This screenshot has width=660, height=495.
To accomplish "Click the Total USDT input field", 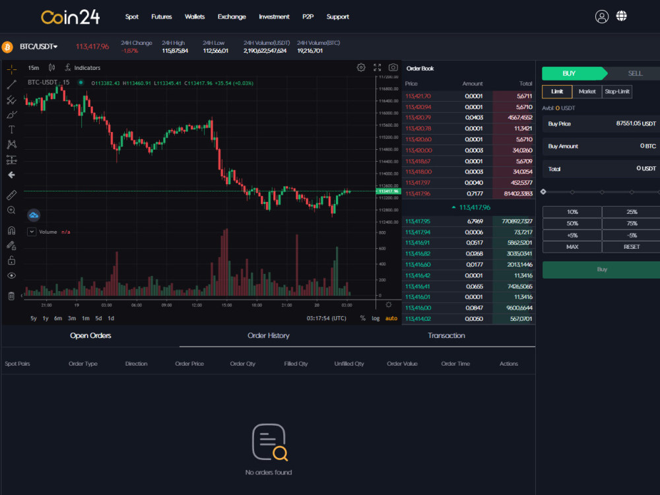I will 601,169.
